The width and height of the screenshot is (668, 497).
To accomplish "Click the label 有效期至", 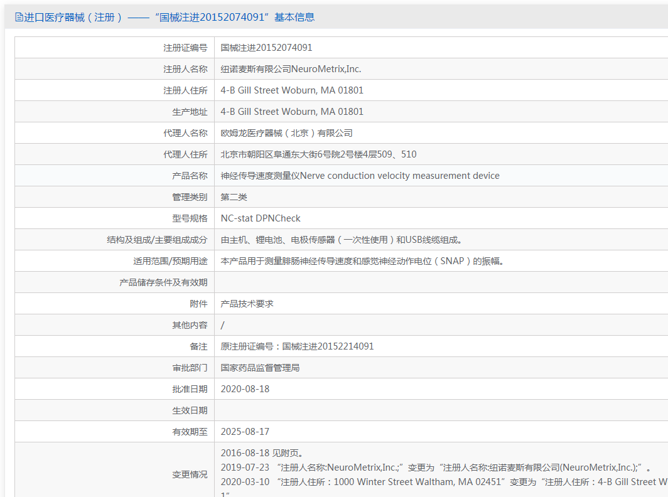I will click(190, 431).
